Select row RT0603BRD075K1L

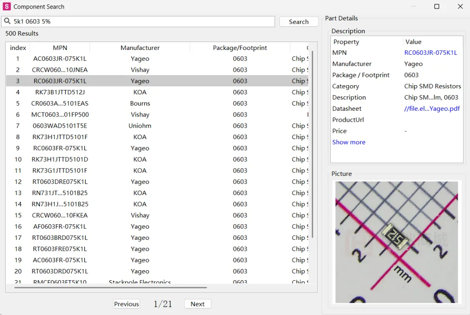pos(158,238)
